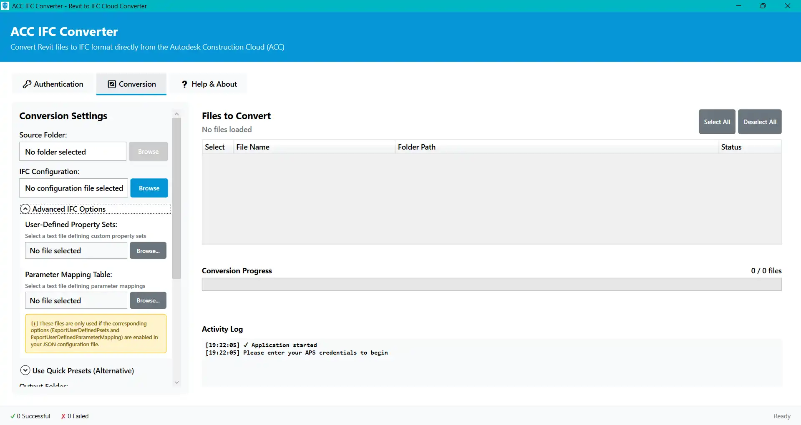Sort by File Name column header
Image resolution: width=801 pixels, height=425 pixels.
[253, 147]
